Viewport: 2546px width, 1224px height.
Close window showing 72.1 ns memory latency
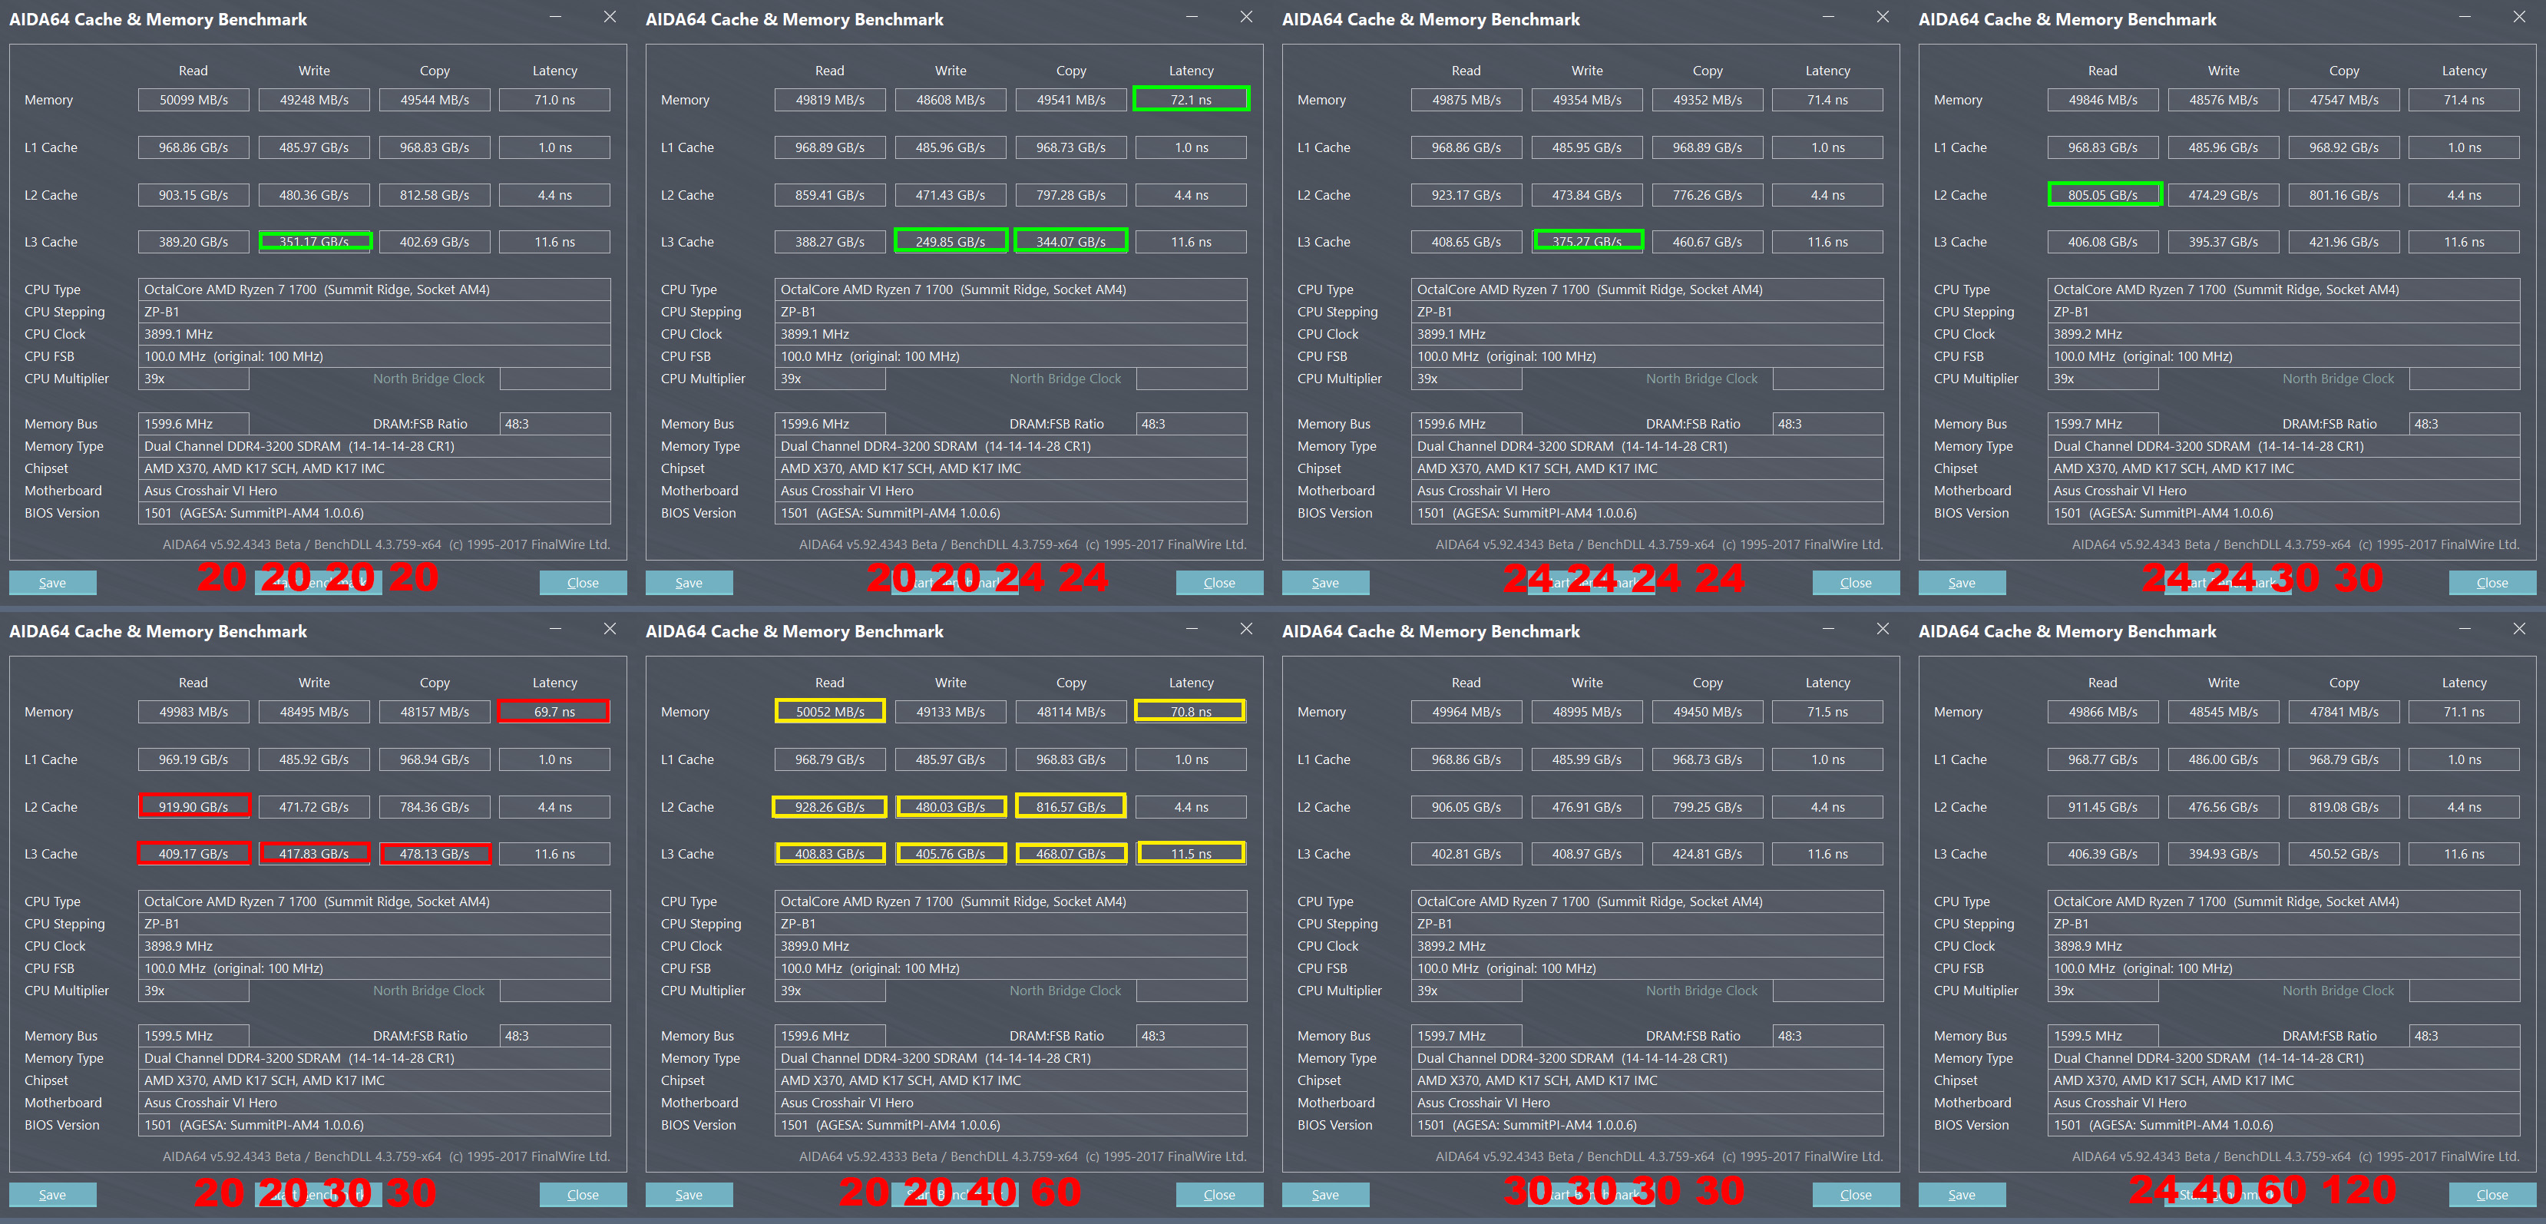click(x=1246, y=17)
